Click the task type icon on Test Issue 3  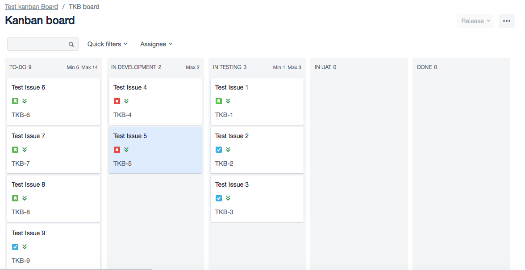(219, 198)
